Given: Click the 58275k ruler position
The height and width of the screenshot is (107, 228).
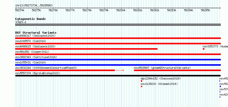Looking at the screenshot, I should pyautogui.click(x=36, y=10).
